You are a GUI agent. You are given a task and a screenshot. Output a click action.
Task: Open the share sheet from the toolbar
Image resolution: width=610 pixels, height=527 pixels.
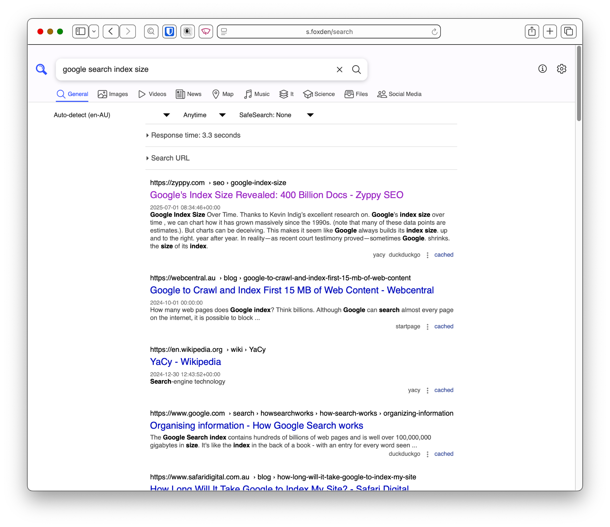(532, 31)
